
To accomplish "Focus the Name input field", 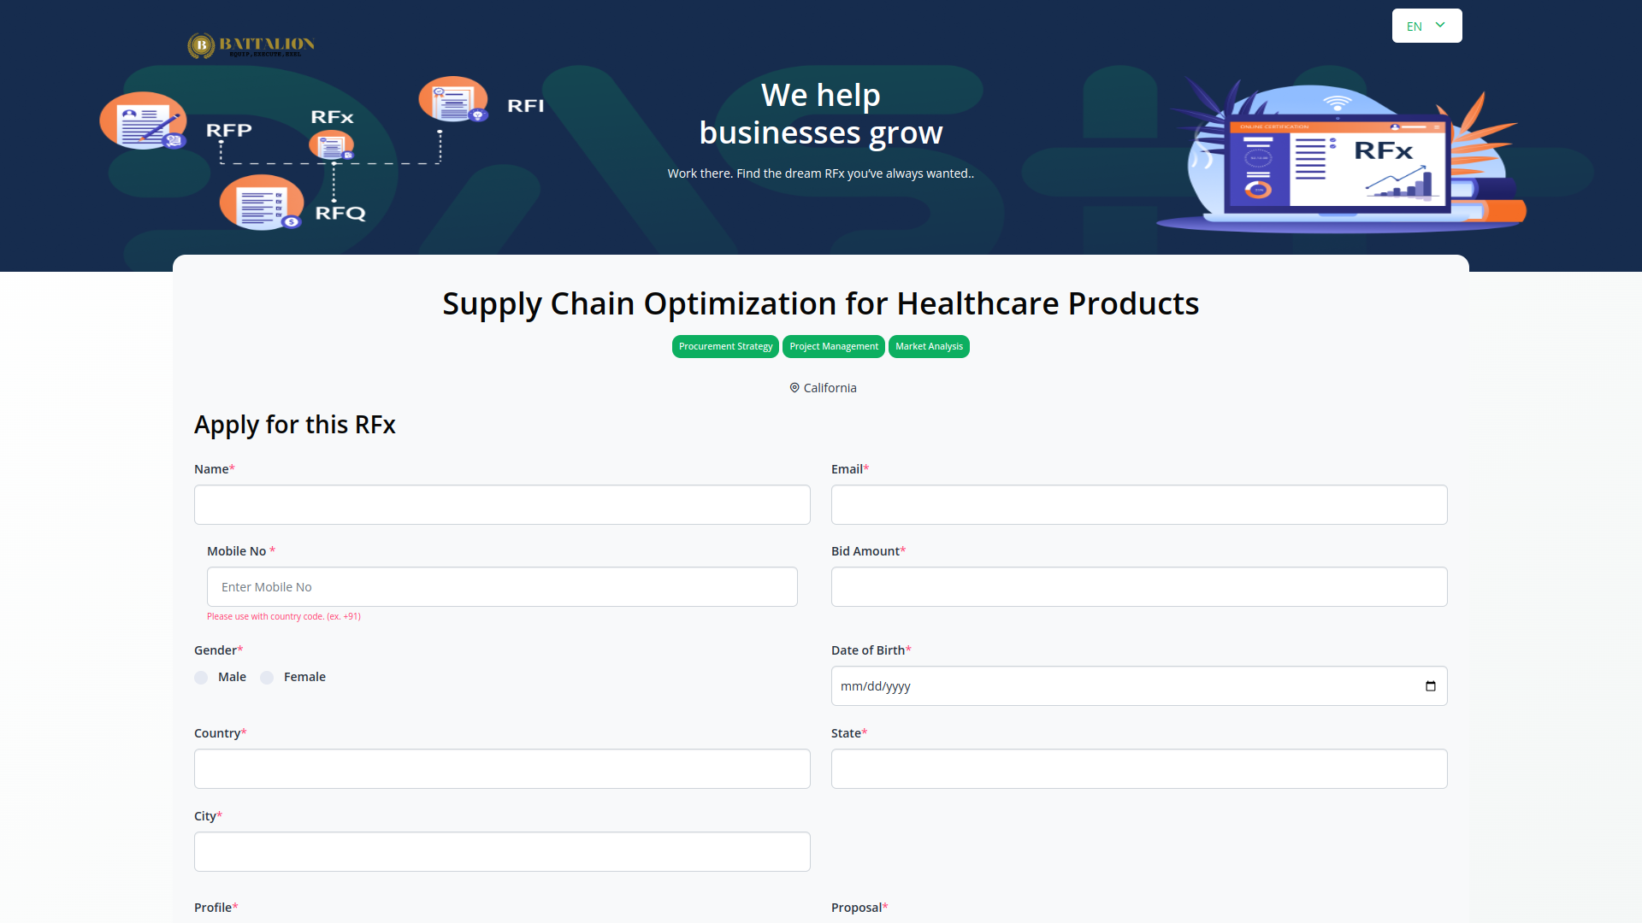I will point(502,504).
